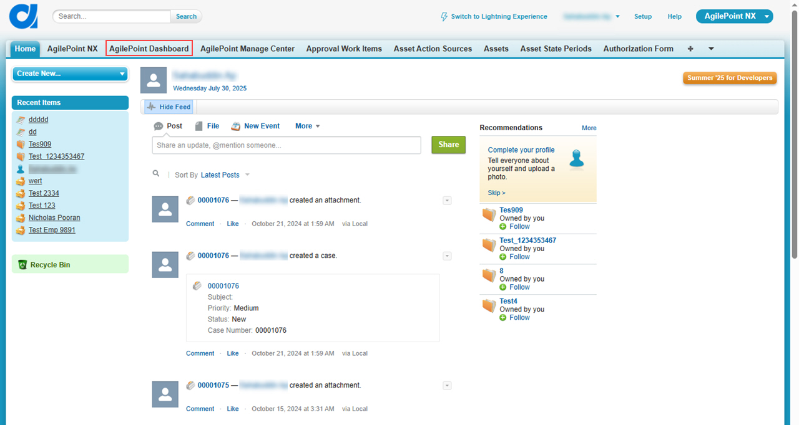Open the Create New dropdown

pos(70,74)
